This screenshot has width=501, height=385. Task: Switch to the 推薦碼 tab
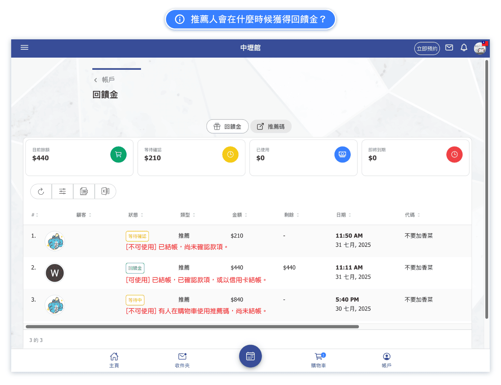click(x=271, y=127)
